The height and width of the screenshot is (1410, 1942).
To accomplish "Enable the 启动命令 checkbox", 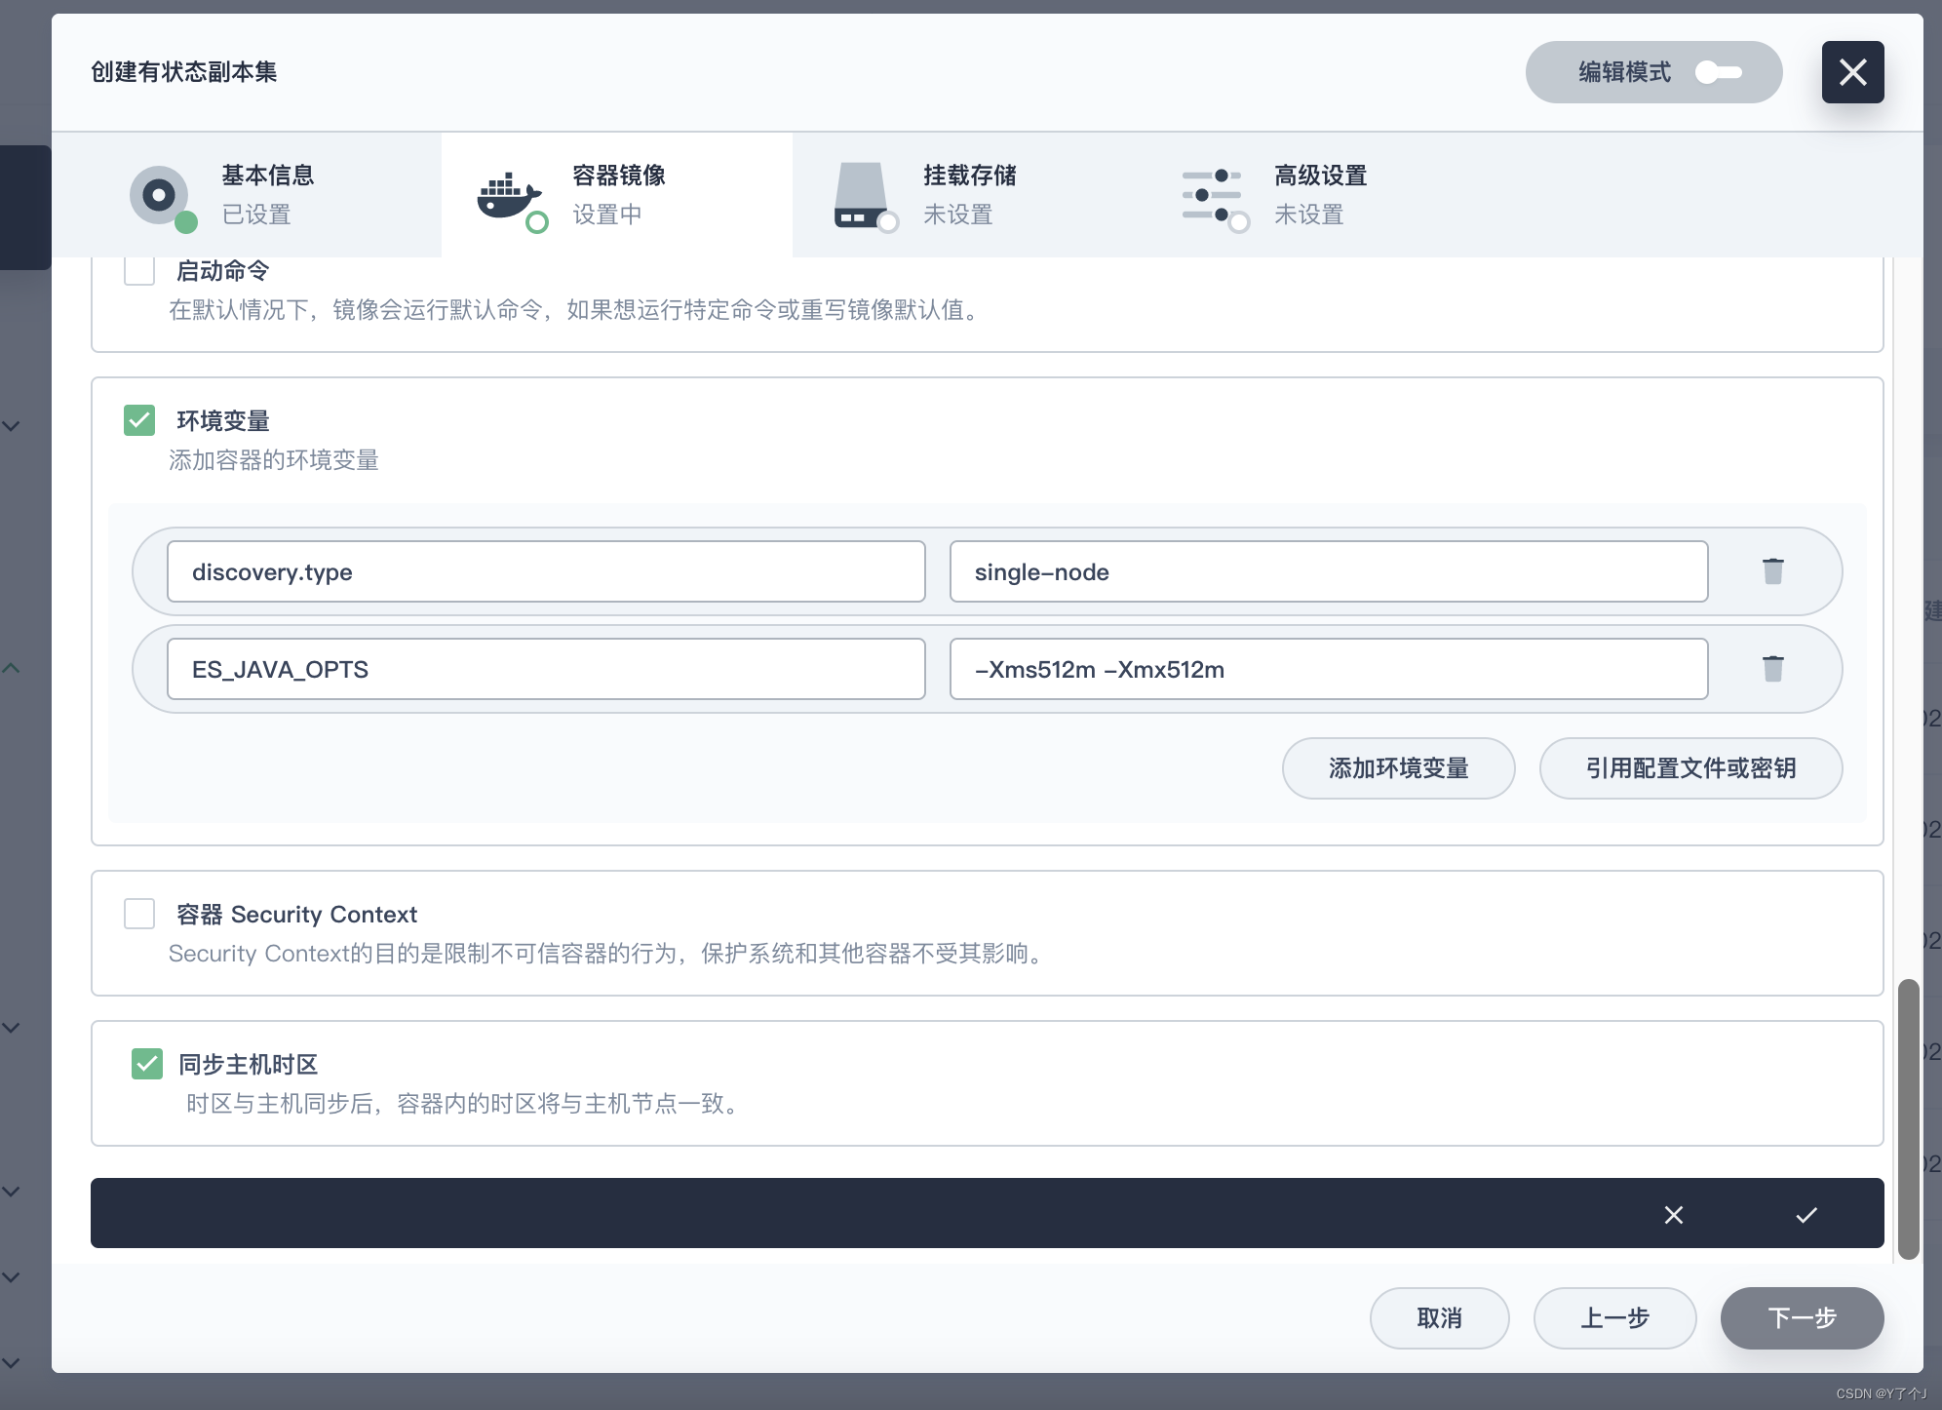I will click(139, 270).
